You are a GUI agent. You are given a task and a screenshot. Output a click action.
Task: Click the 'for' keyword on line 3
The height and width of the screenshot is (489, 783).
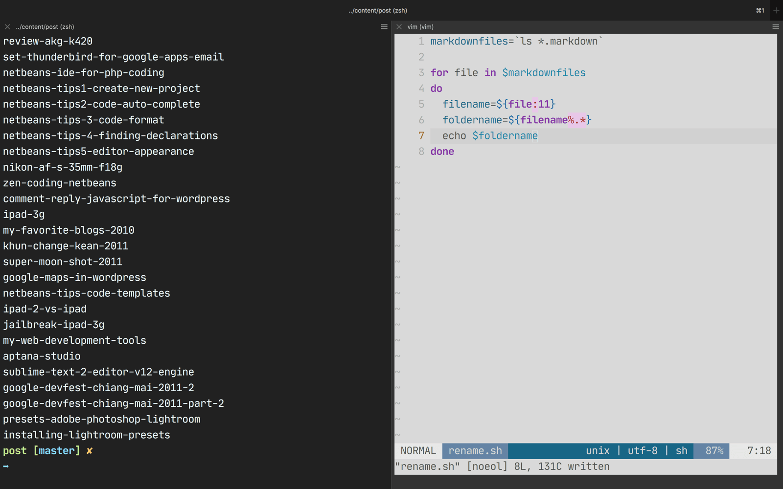click(439, 73)
